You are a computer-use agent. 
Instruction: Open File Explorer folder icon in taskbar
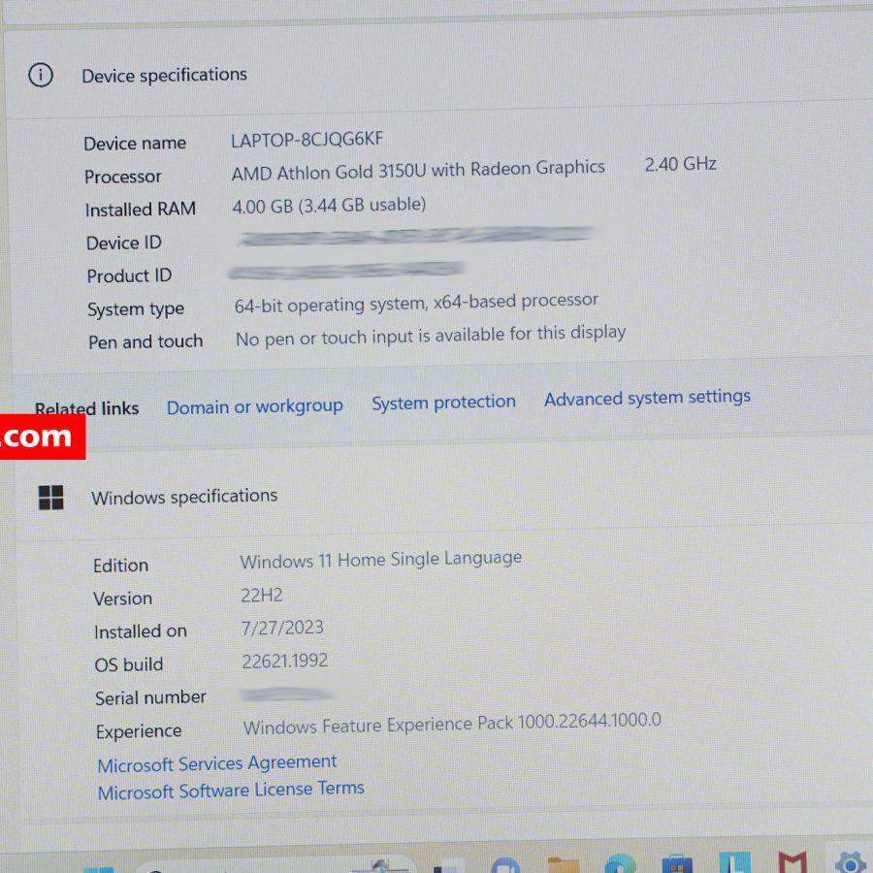coord(564,865)
